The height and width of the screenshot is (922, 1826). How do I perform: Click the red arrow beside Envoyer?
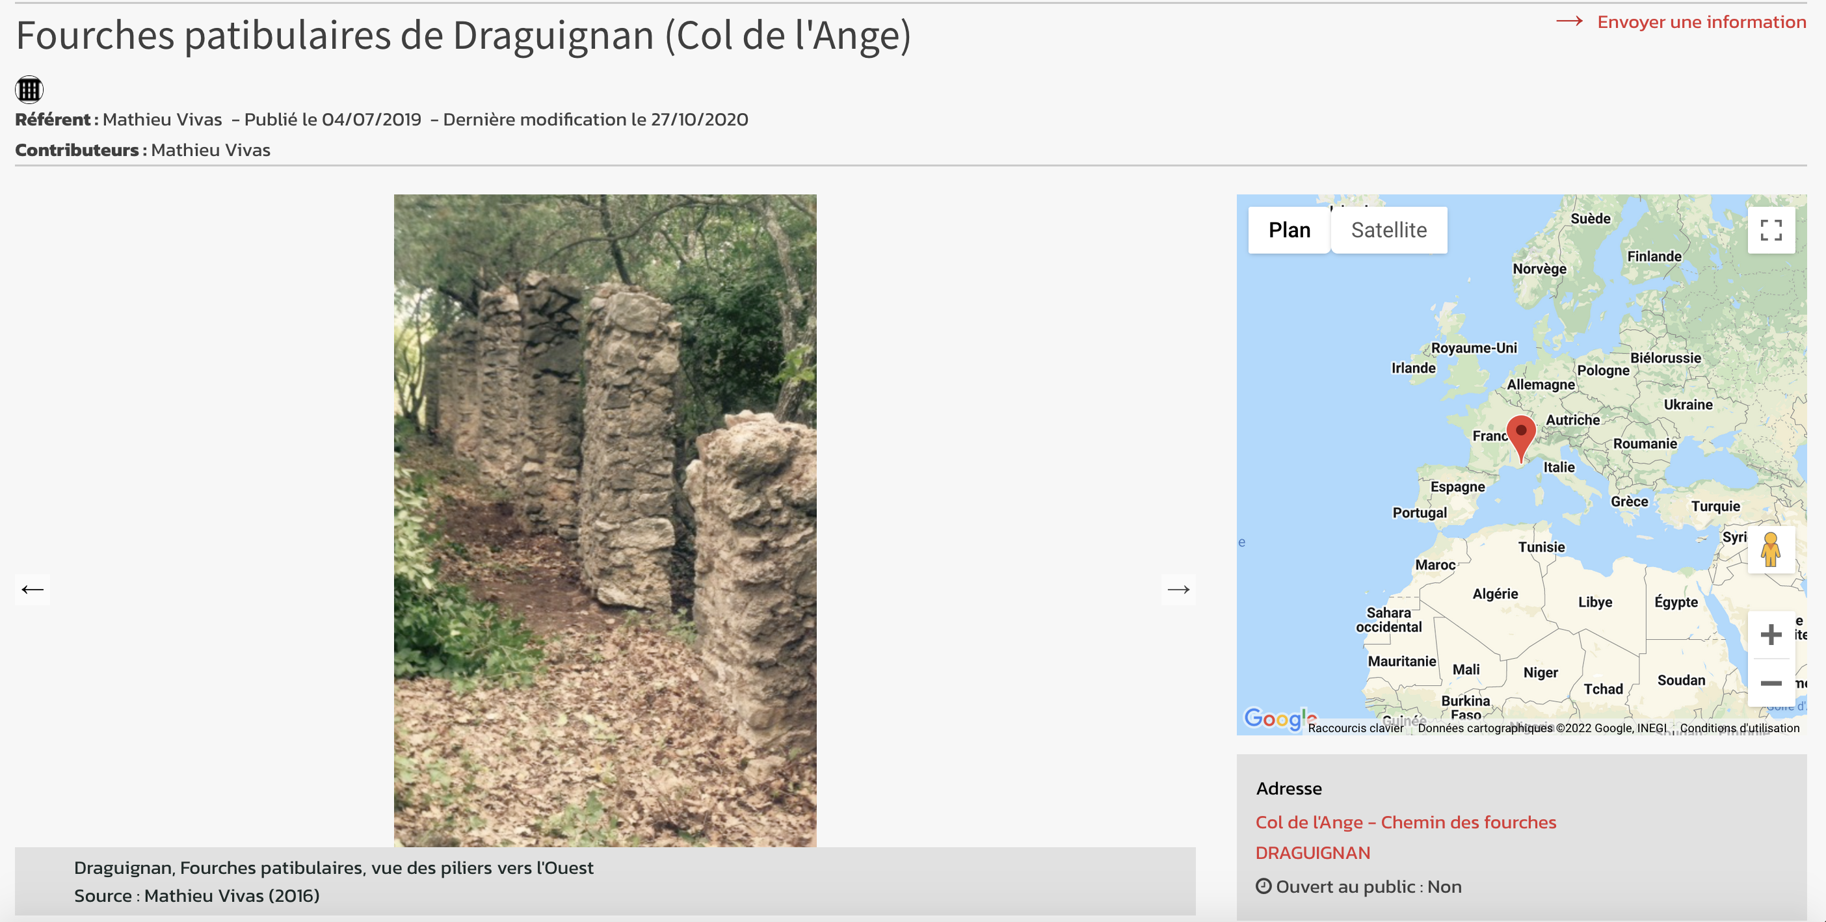coord(1569,22)
